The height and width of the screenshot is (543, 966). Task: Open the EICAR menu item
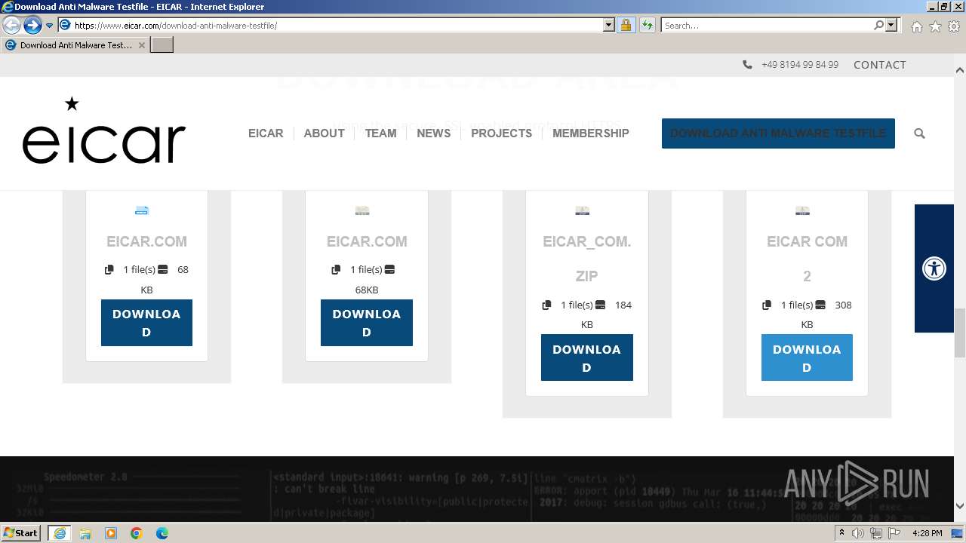point(266,133)
